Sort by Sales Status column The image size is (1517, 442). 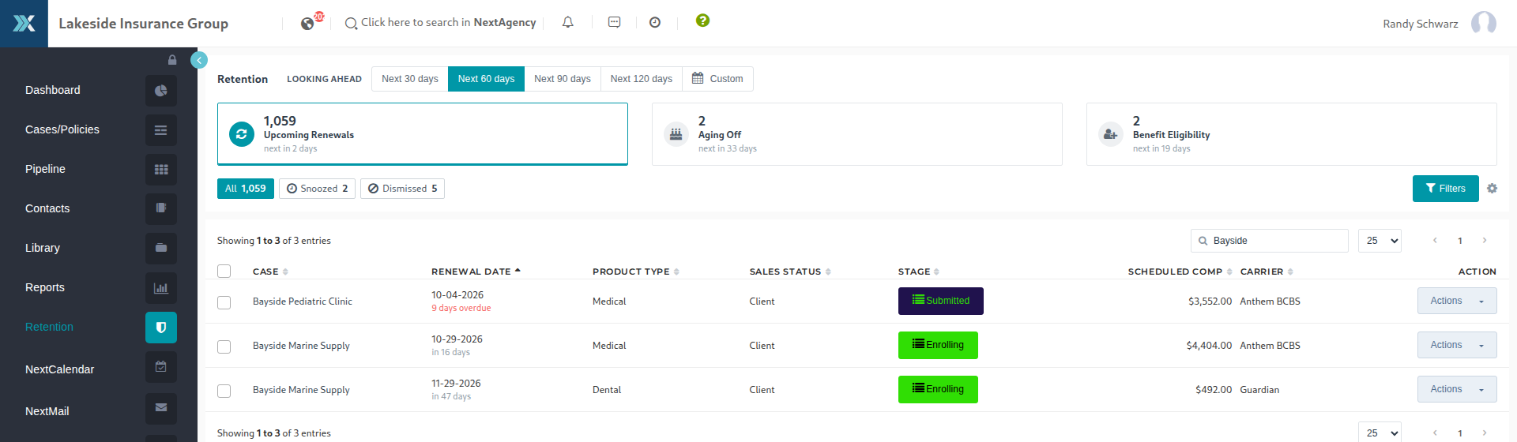pyautogui.click(x=790, y=272)
